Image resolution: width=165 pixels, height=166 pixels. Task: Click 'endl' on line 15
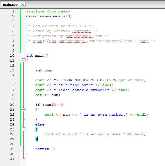(x=139, y=80)
